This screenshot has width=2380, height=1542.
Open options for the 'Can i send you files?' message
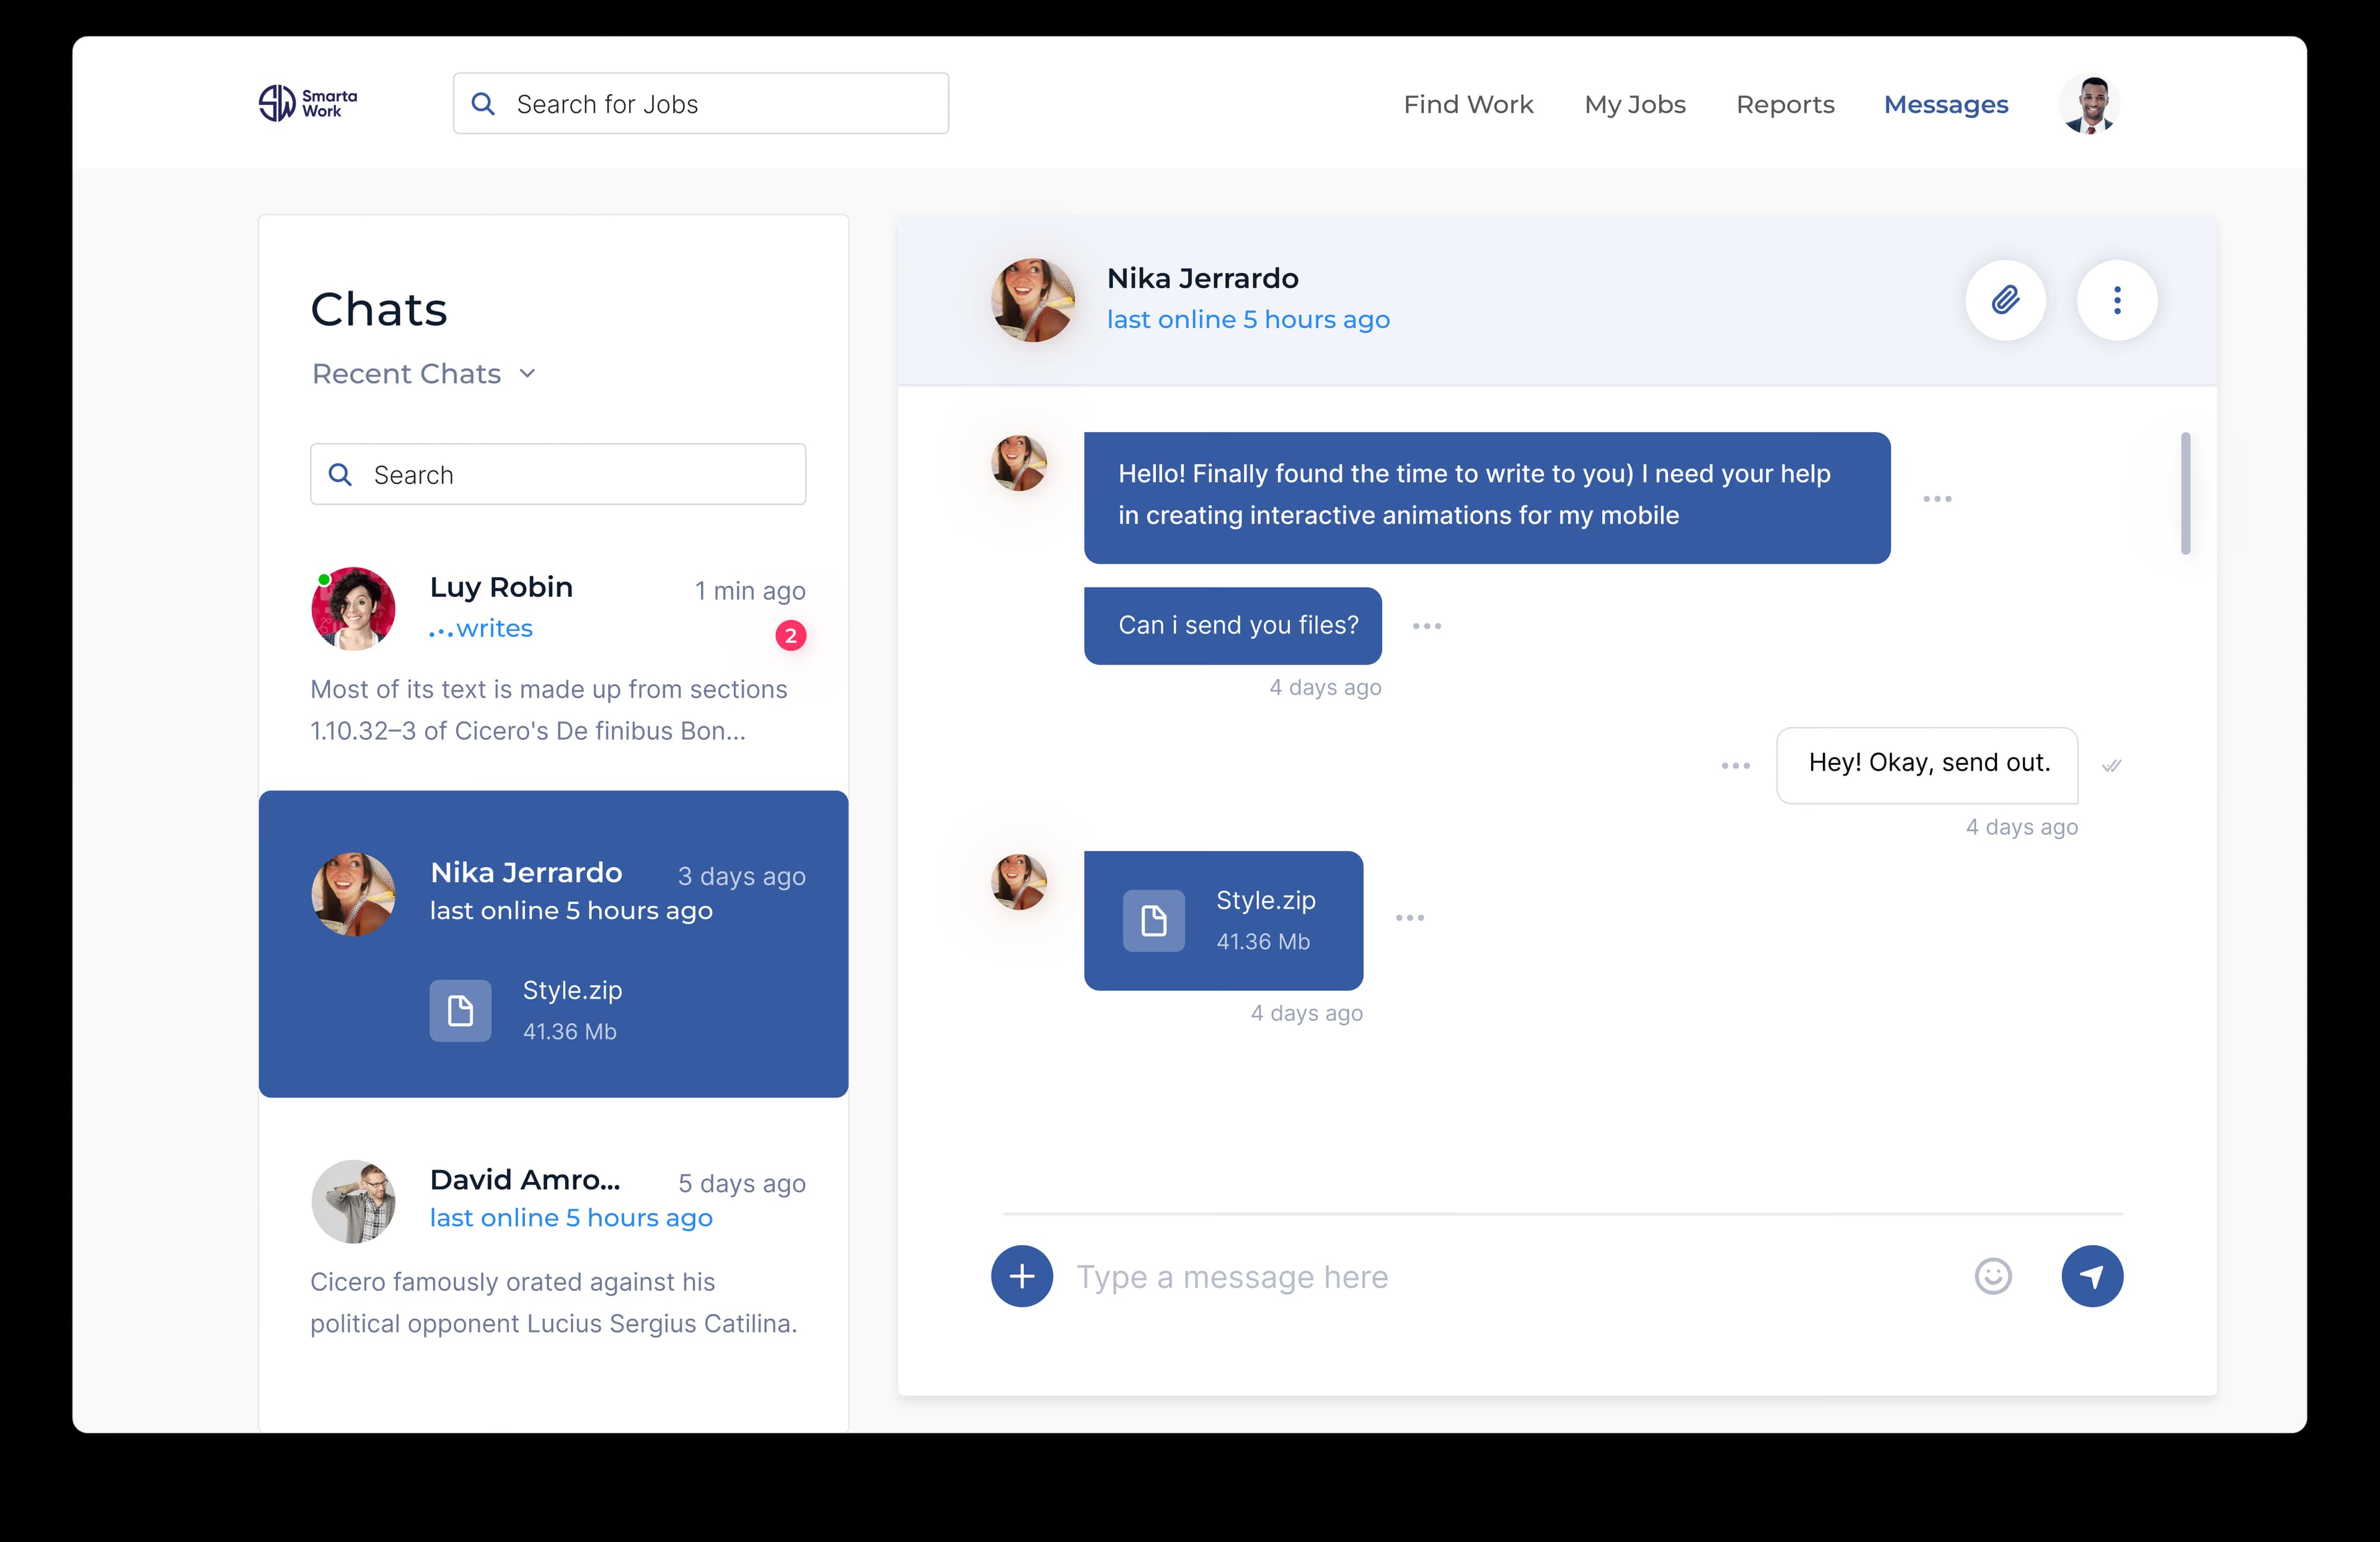pos(1427,625)
